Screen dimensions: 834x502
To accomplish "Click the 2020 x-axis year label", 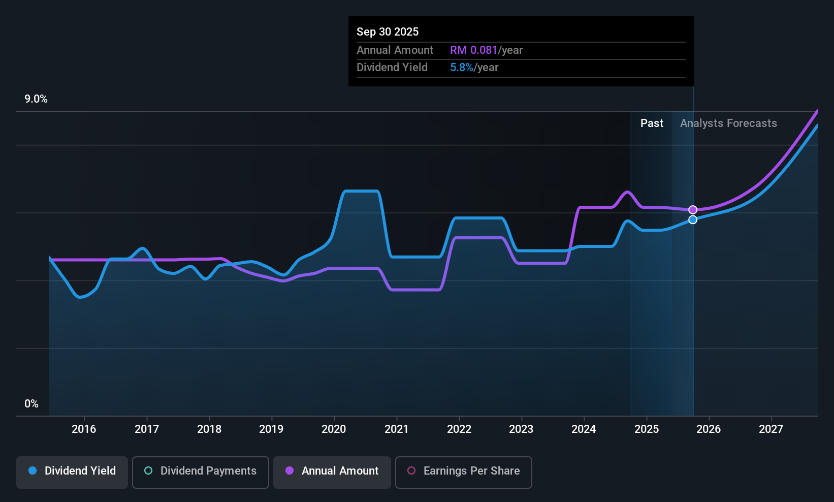I will [334, 429].
